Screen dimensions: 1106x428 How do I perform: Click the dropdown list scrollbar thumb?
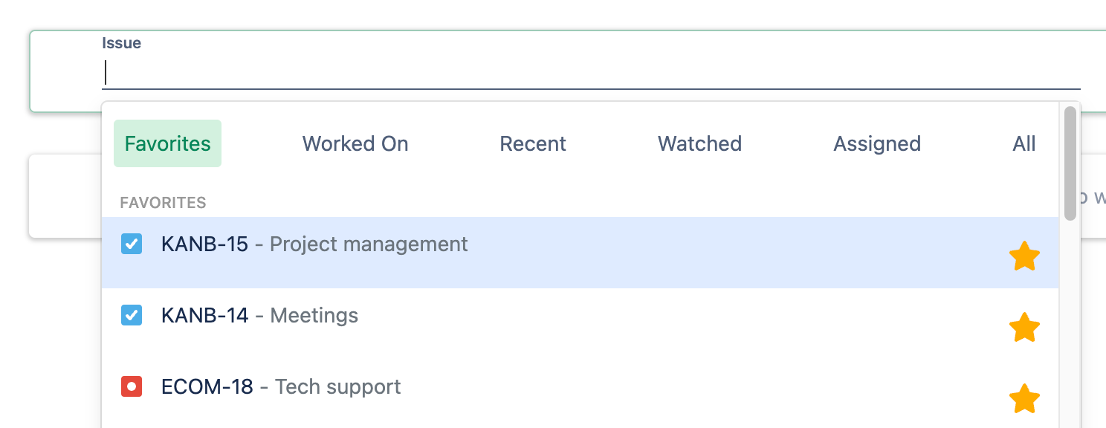(x=1070, y=163)
